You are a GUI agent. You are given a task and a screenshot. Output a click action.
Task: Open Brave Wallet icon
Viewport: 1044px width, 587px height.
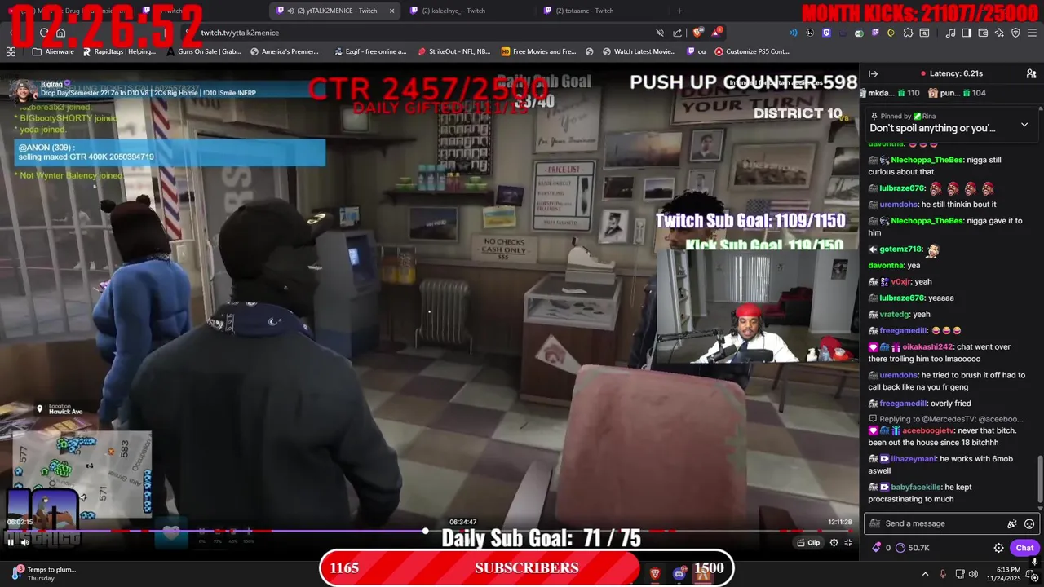(x=983, y=33)
